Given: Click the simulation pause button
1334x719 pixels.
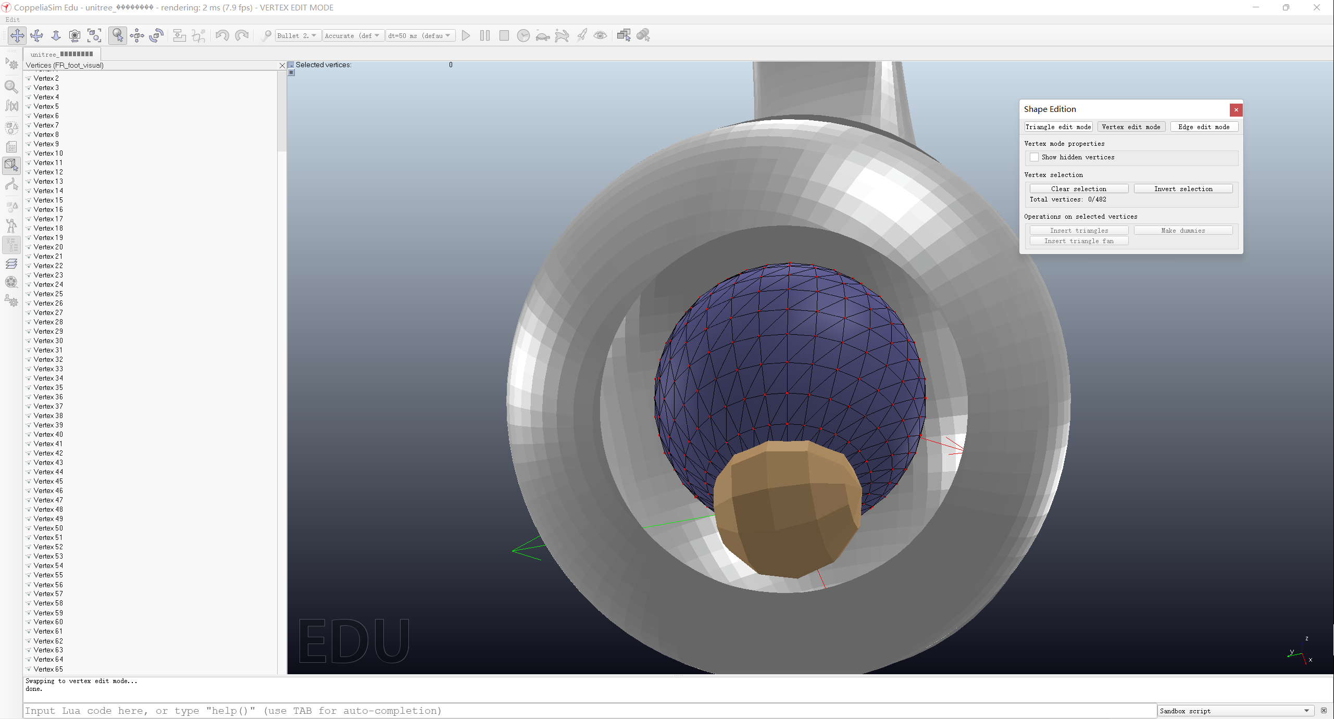Looking at the screenshot, I should [x=485, y=35].
